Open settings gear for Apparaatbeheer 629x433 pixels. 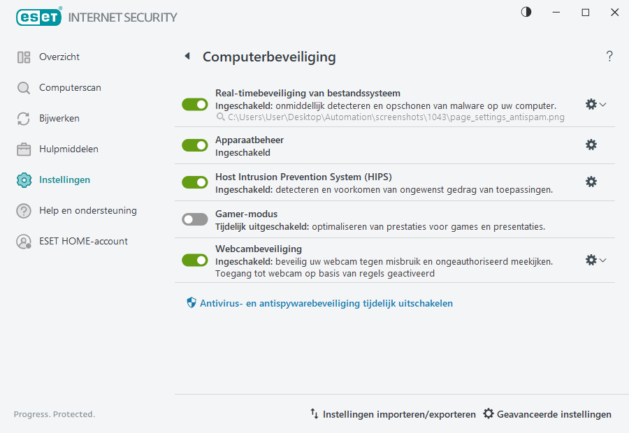(591, 145)
